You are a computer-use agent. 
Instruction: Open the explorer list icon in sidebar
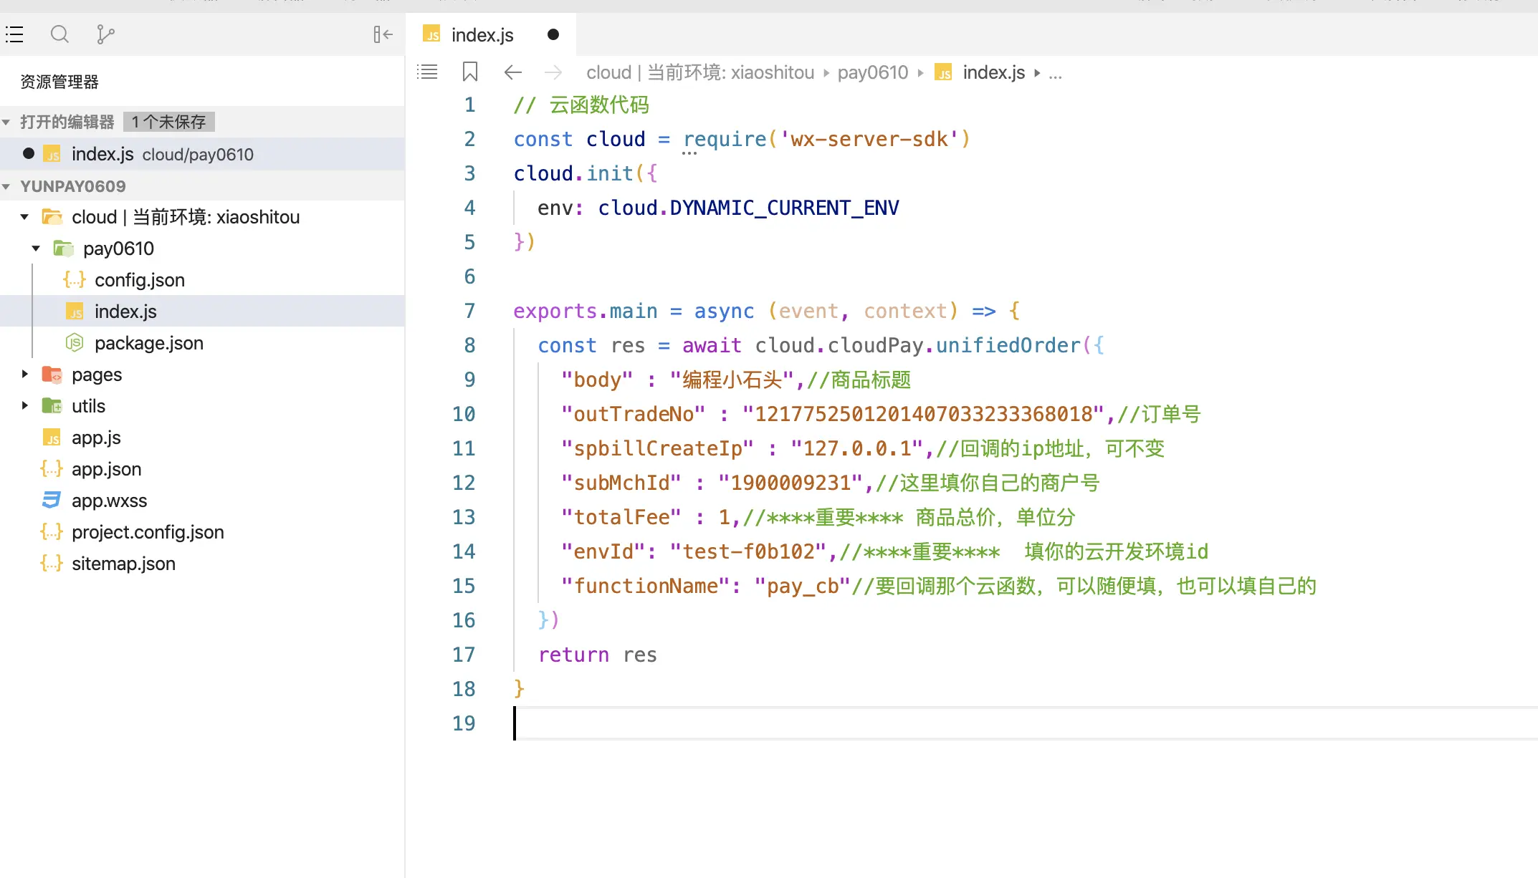[15, 34]
